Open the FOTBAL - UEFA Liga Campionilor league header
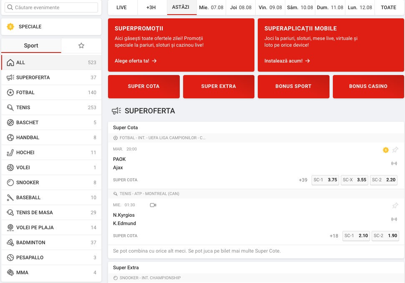The width and height of the screenshot is (405, 283). click(x=256, y=138)
